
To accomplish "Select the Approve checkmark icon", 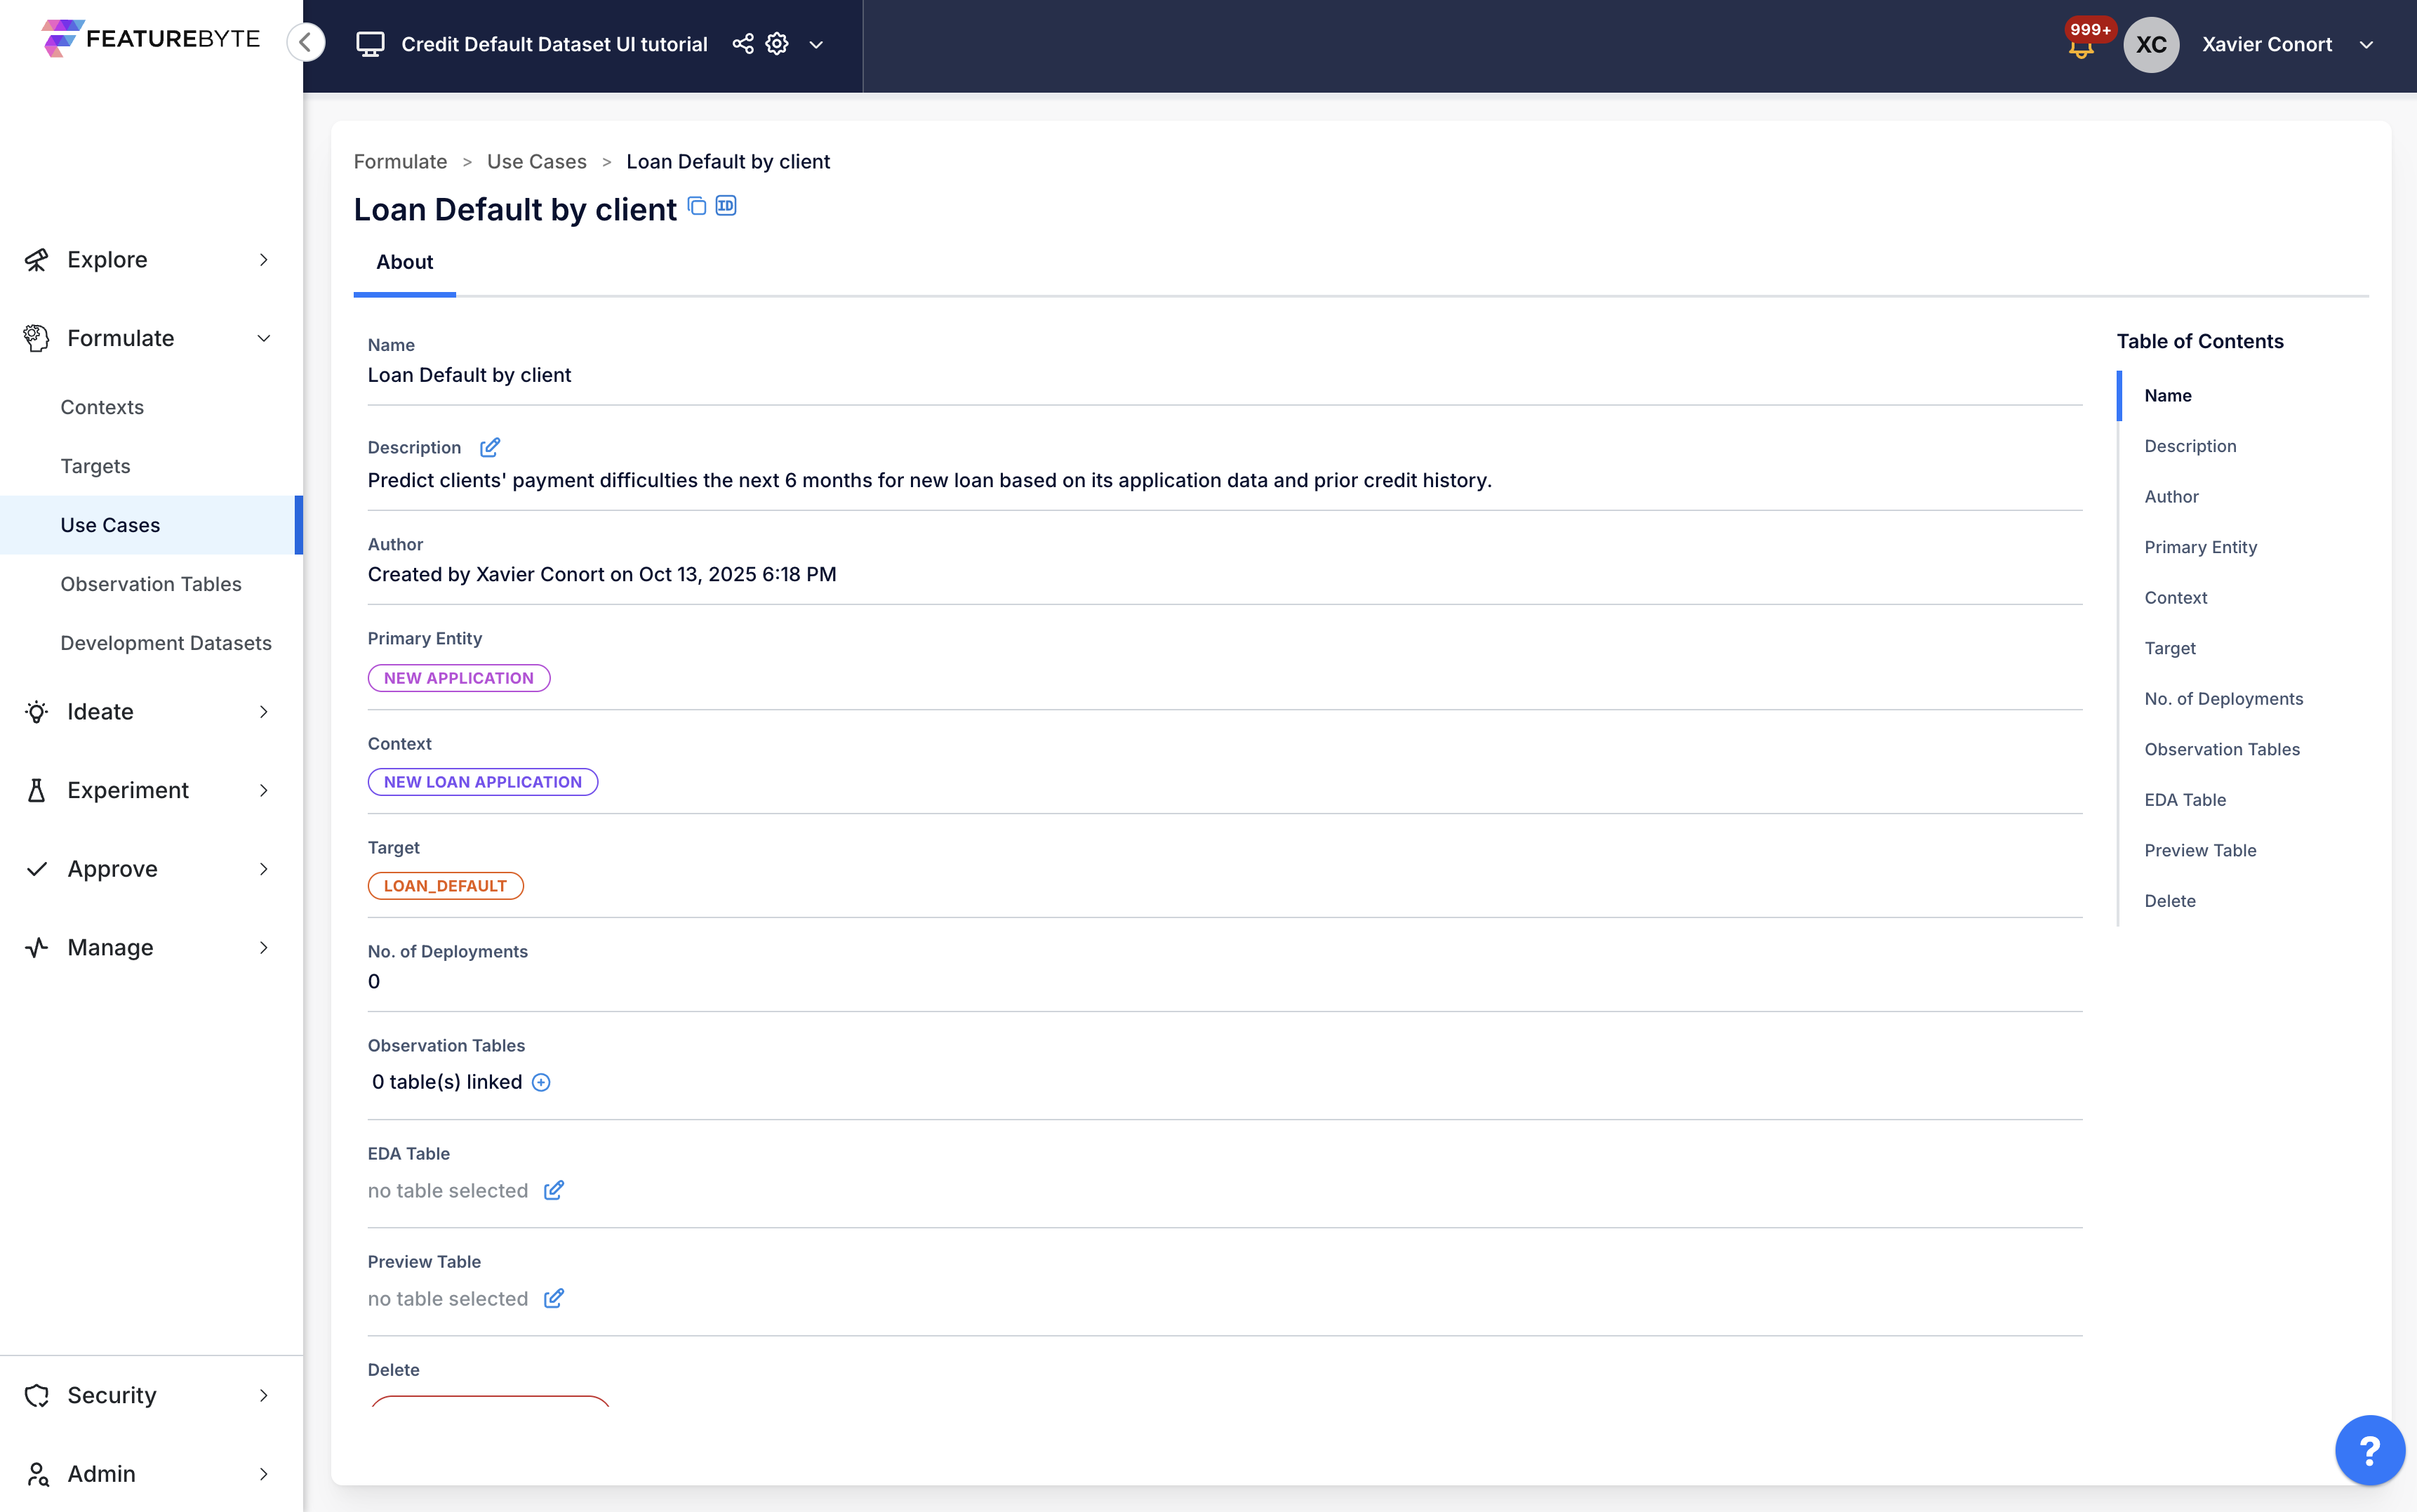I will 37,868.
